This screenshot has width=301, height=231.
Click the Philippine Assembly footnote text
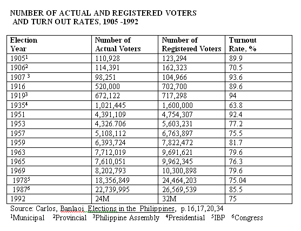(126, 218)
